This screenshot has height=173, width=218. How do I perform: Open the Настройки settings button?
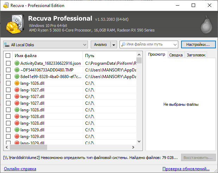tap(198, 45)
